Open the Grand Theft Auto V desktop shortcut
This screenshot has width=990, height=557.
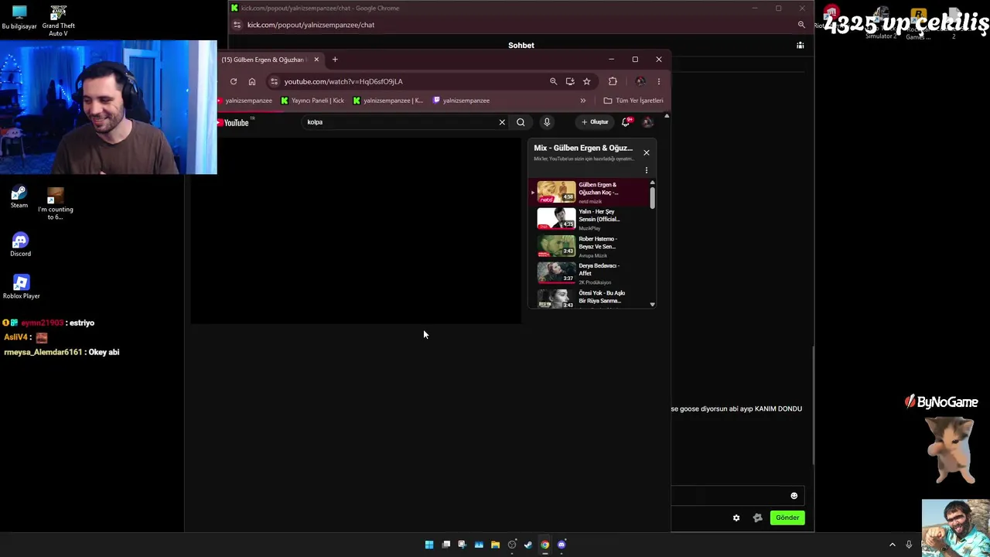[x=58, y=21]
